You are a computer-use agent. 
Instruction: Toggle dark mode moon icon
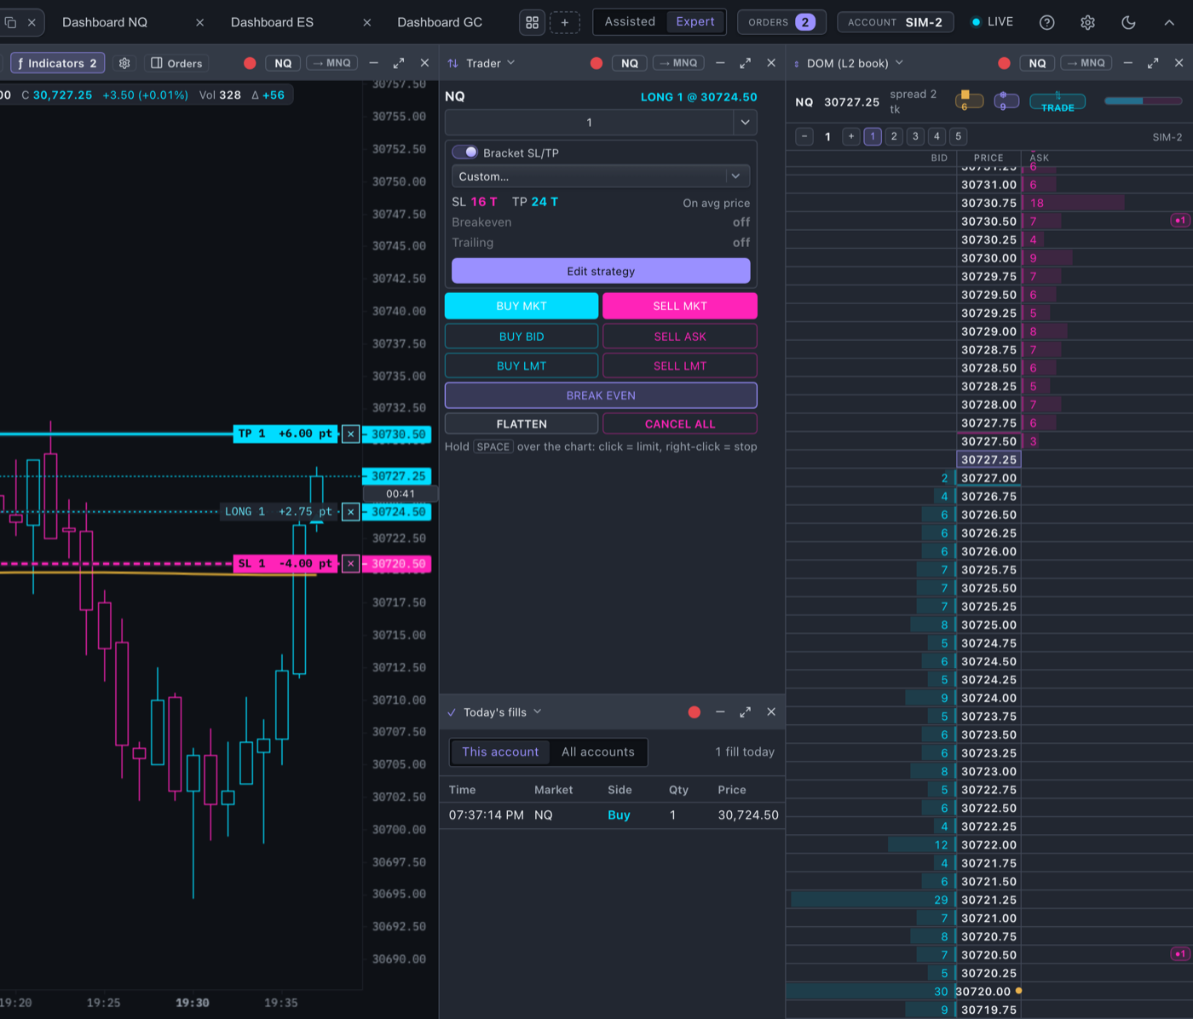(1128, 23)
